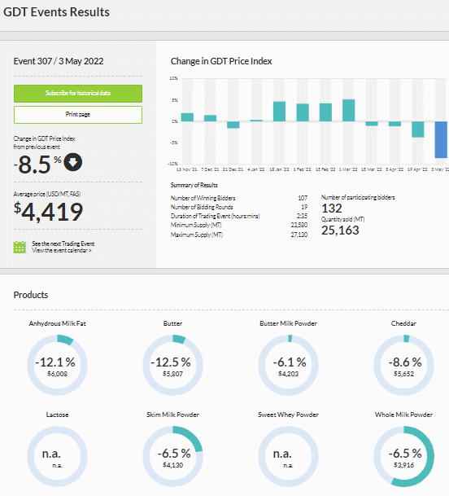
Task: Click the 'Number of participating bidders' label
Action: 358,197
